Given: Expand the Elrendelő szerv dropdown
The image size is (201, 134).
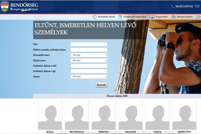Looking at the screenshot, I should 89,55.
